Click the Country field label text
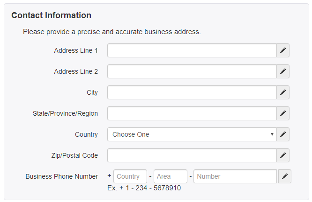Image resolution: width=312 pixels, height=202 pixels. pos(86,135)
